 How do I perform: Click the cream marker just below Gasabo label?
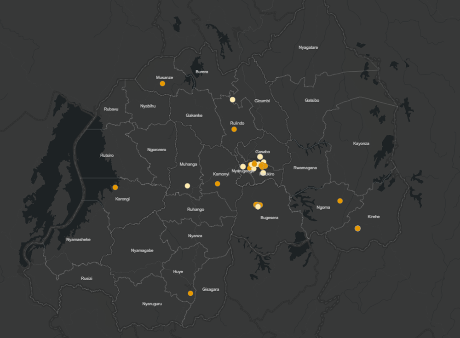click(260, 157)
